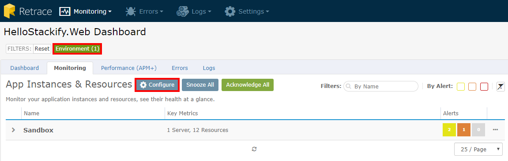Click the refresh icon below the table
The height and width of the screenshot is (161, 508).
tap(254, 149)
